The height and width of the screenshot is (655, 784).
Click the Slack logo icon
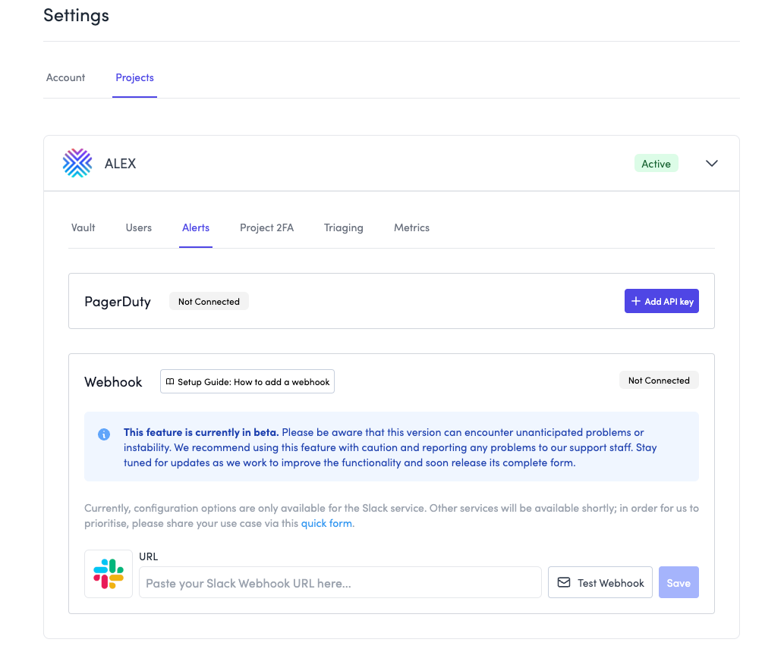[109, 574]
